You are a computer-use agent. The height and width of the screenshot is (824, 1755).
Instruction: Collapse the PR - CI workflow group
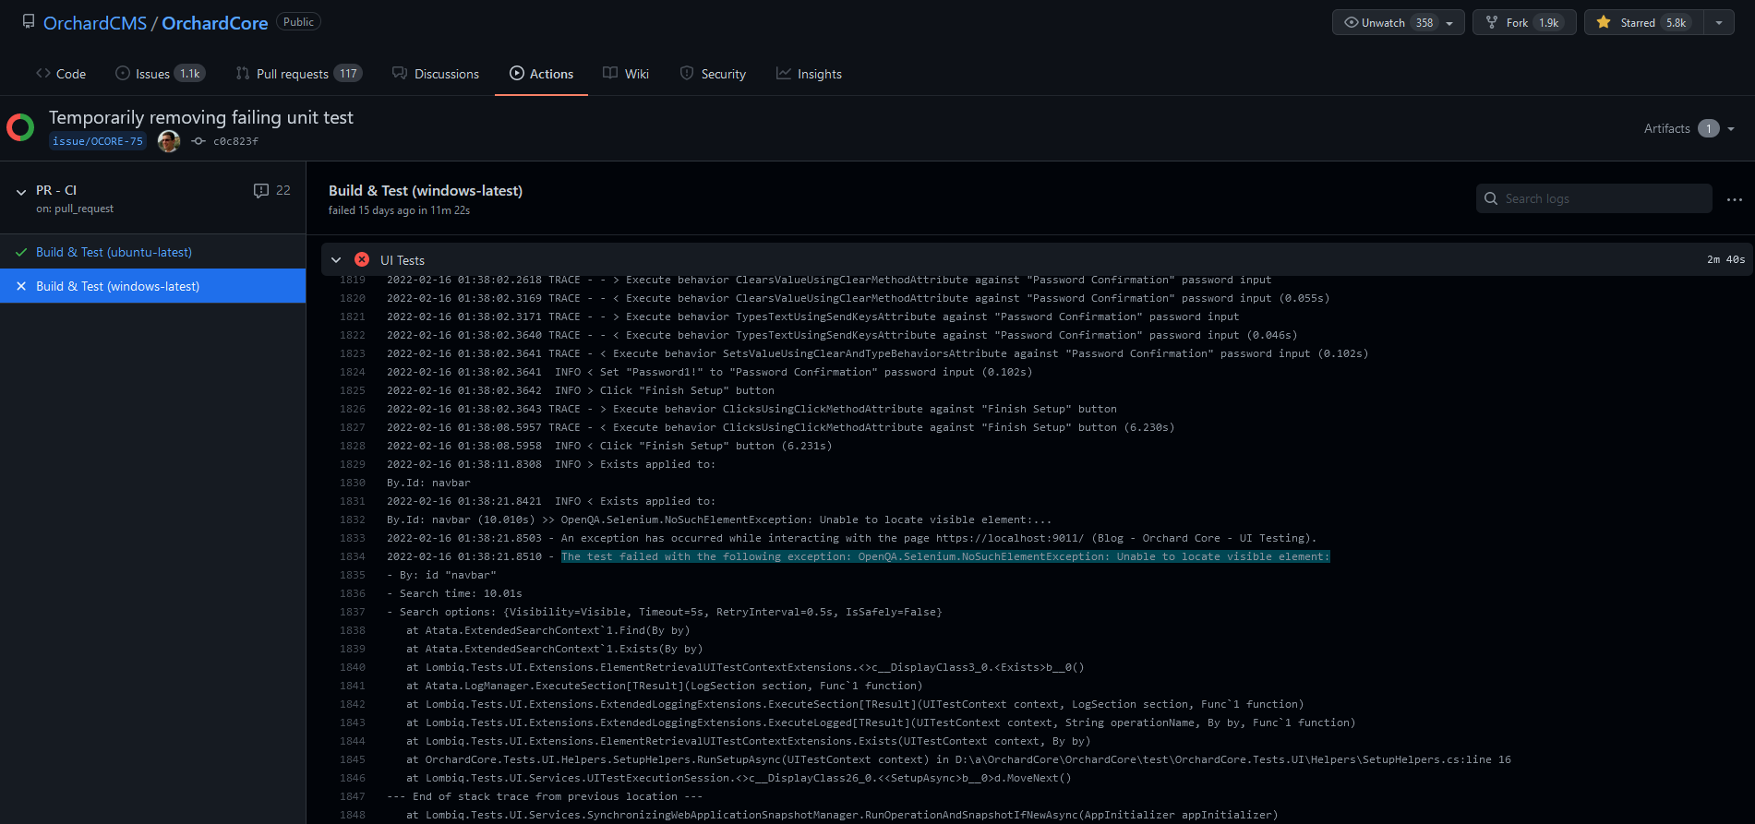tap(20, 192)
